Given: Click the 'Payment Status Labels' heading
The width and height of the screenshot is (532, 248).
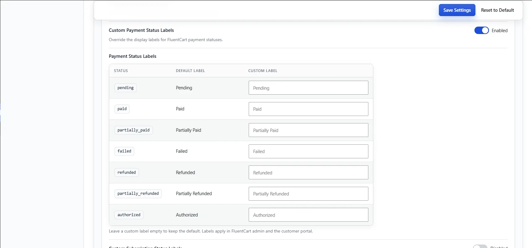Looking at the screenshot, I should [133, 56].
